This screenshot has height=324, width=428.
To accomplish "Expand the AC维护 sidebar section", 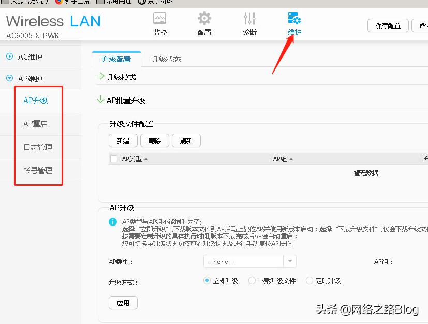I will pos(10,57).
